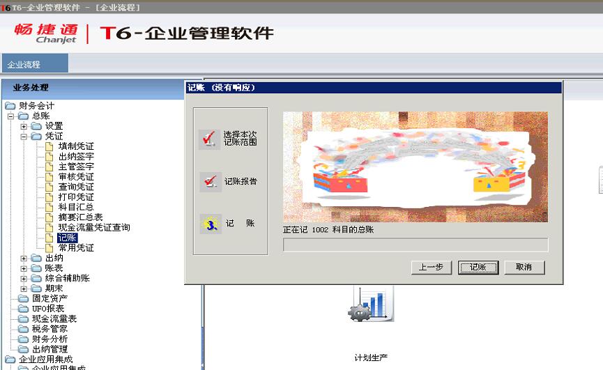Image resolution: width=603 pixels, height=370 pixels.
Task: Click the 出纳管理 folder icon
Action: (24, 349)
